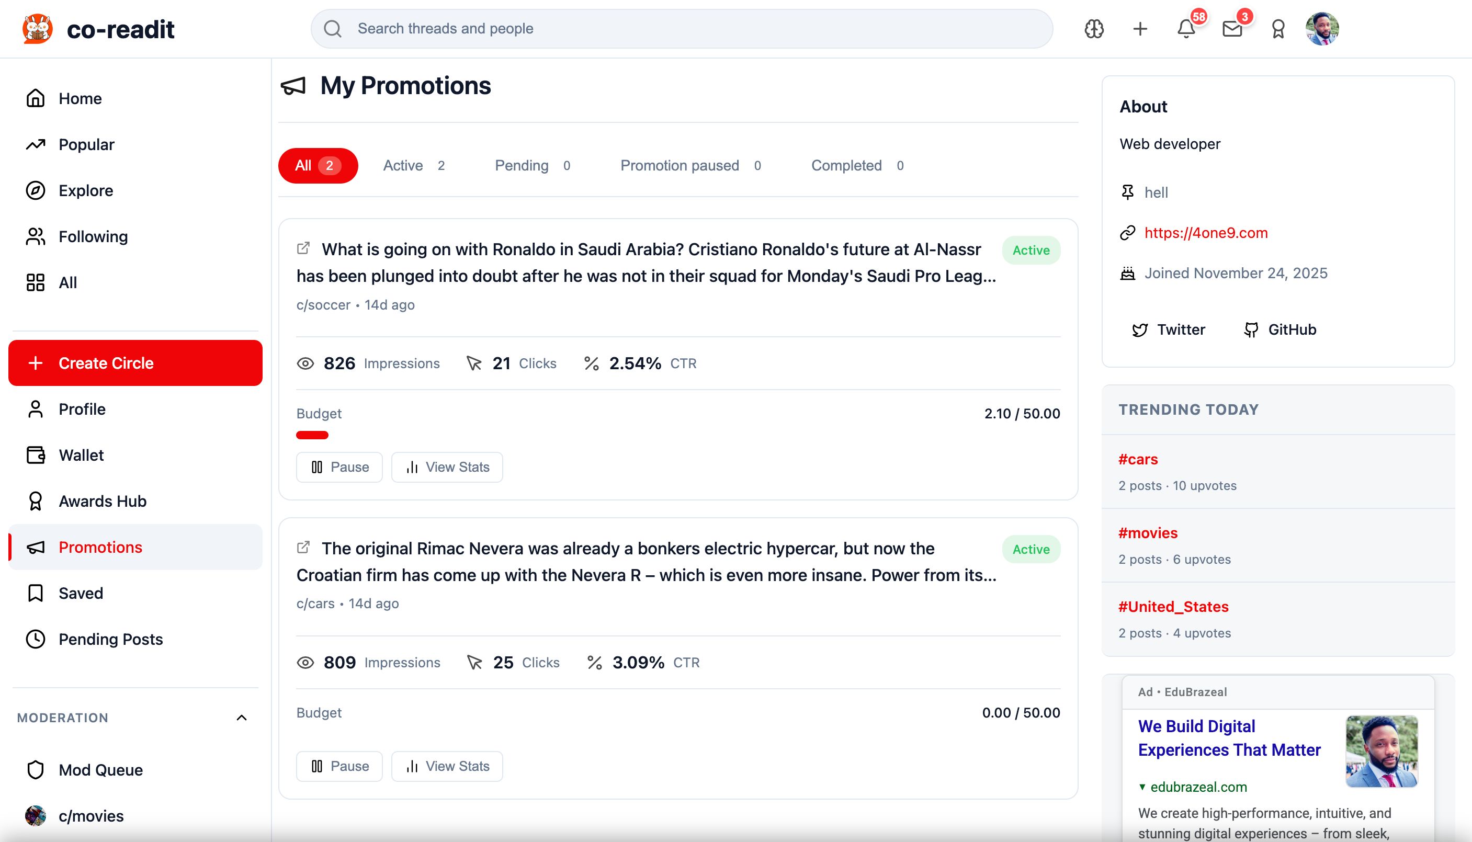Open the user profile avatar menu
The width and height of the screenshot is (1472, 842).
coord(1322,29)
